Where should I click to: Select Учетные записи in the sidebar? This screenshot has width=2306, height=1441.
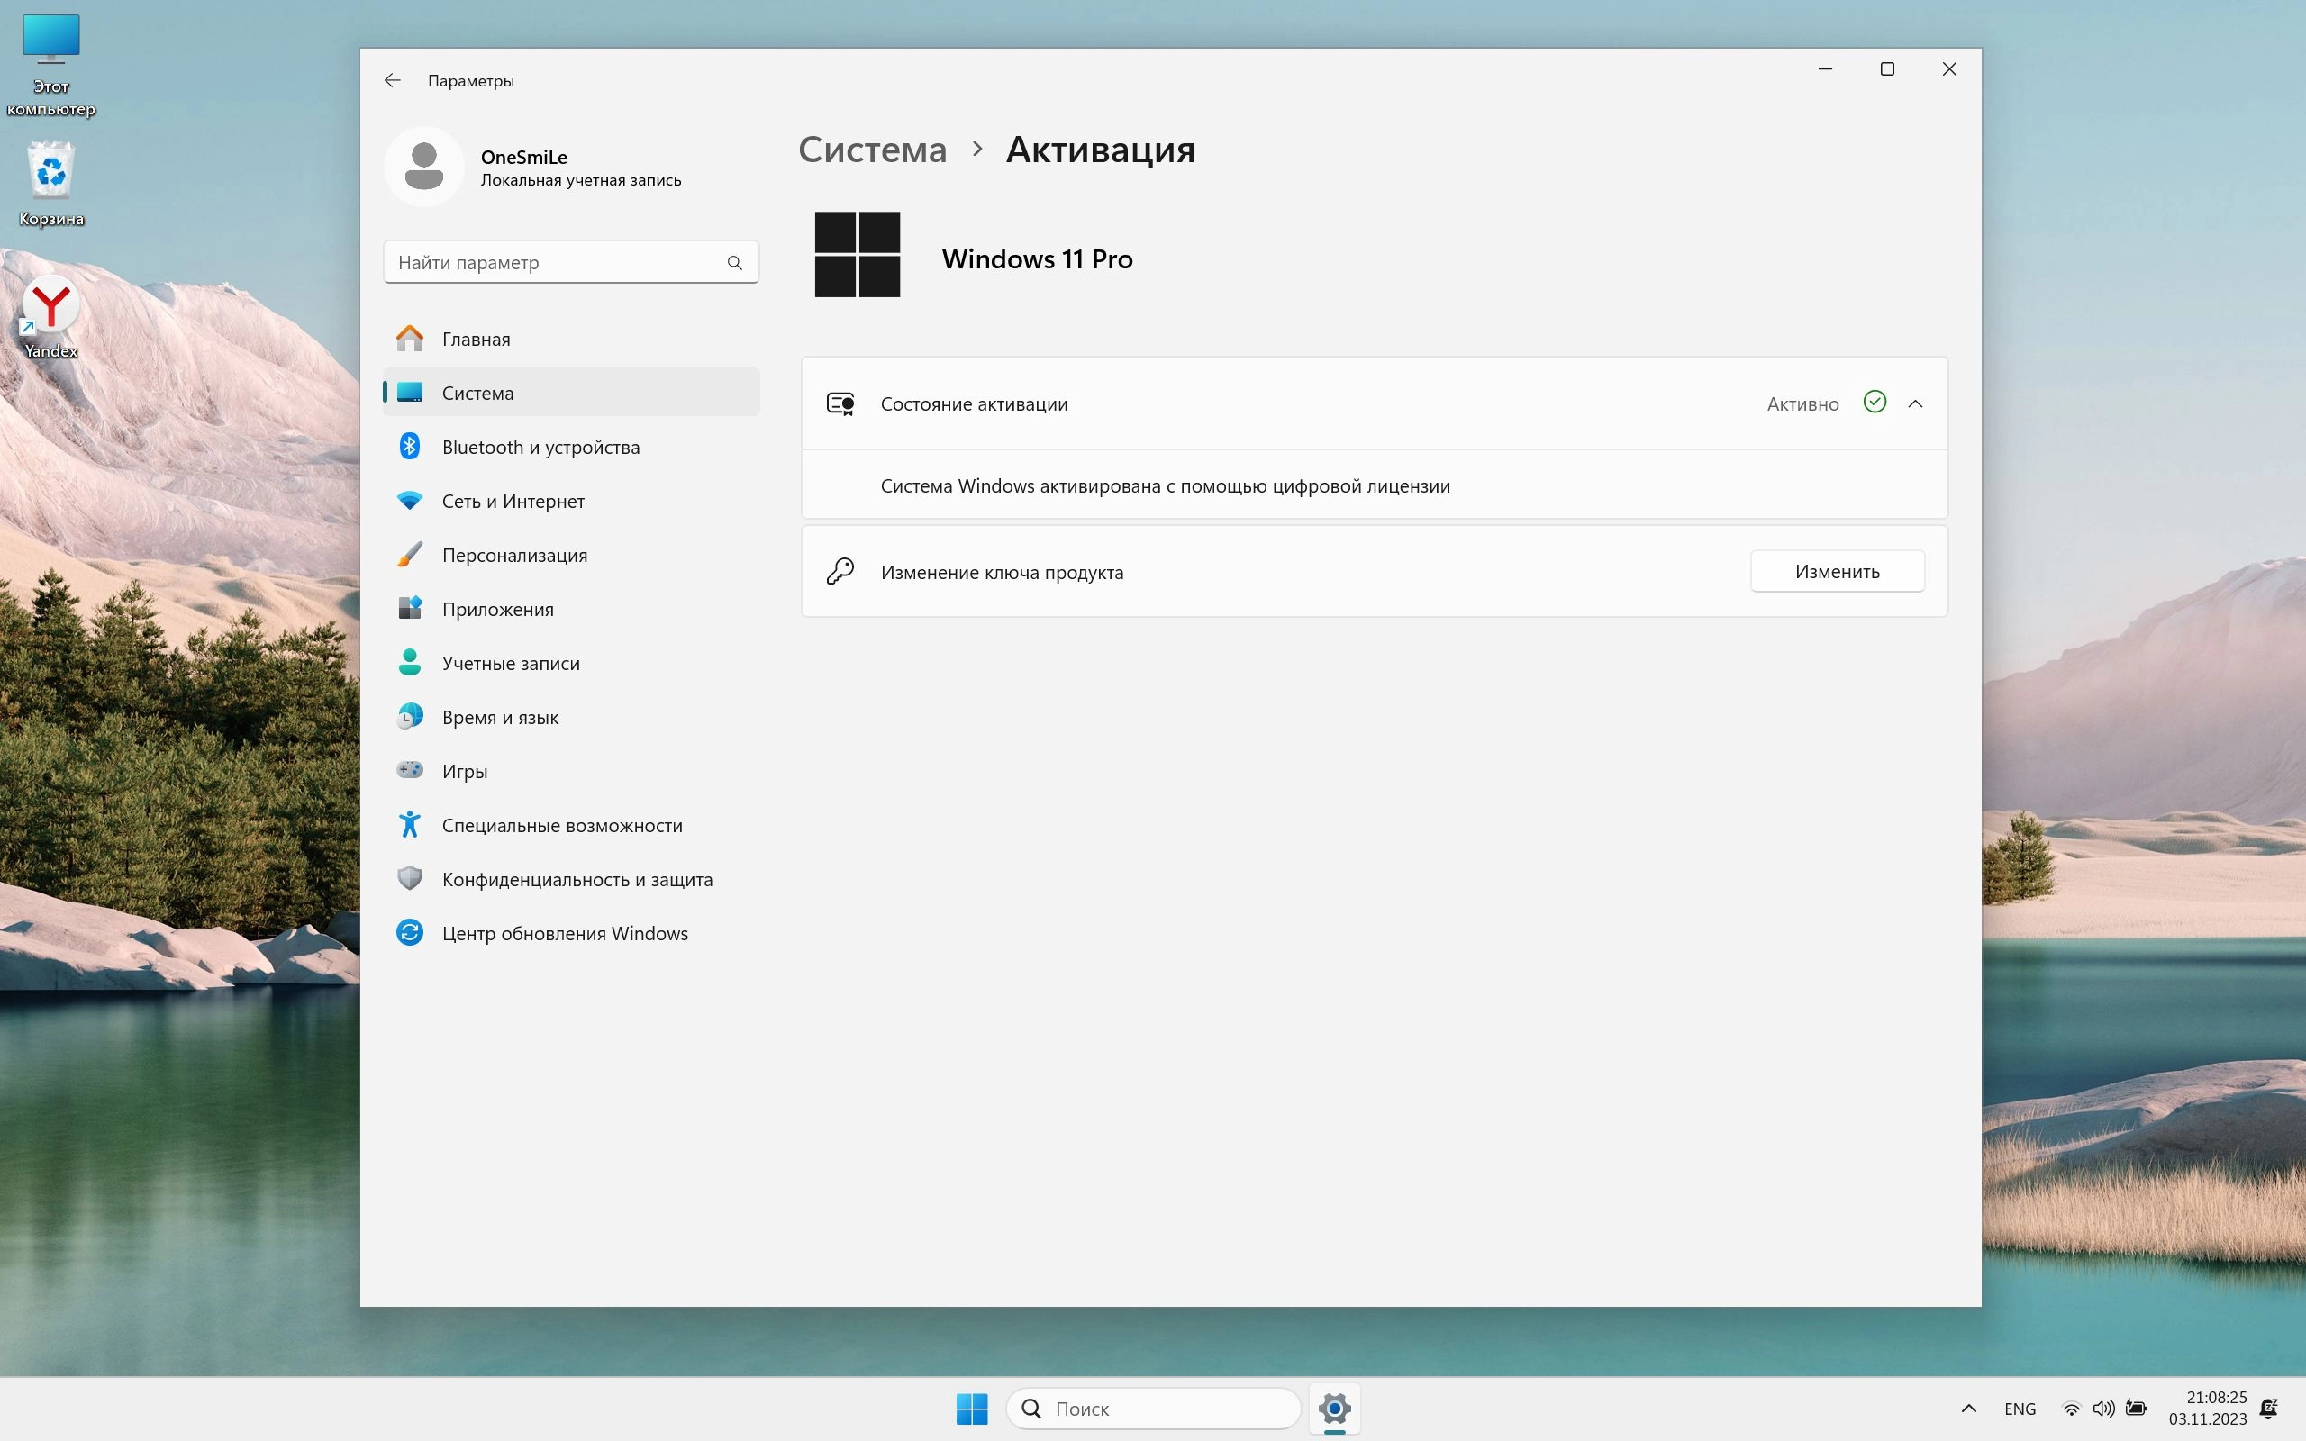point(510,664)
